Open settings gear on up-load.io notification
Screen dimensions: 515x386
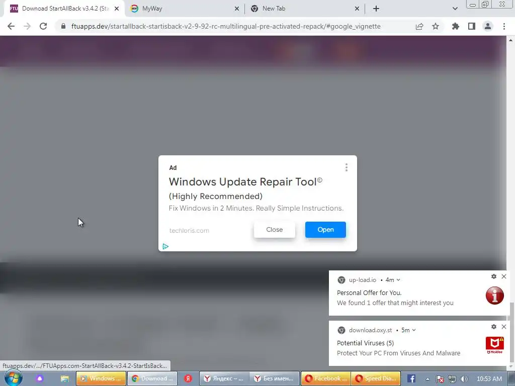coord(494,277)
